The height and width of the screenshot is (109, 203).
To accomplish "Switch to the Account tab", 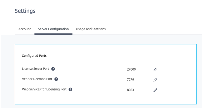I will pos(25,29).
